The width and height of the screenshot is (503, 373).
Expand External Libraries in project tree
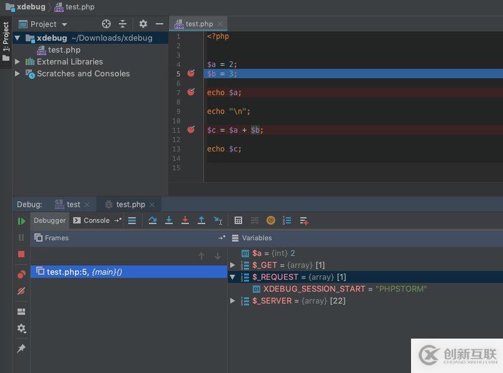pos(18,62)
